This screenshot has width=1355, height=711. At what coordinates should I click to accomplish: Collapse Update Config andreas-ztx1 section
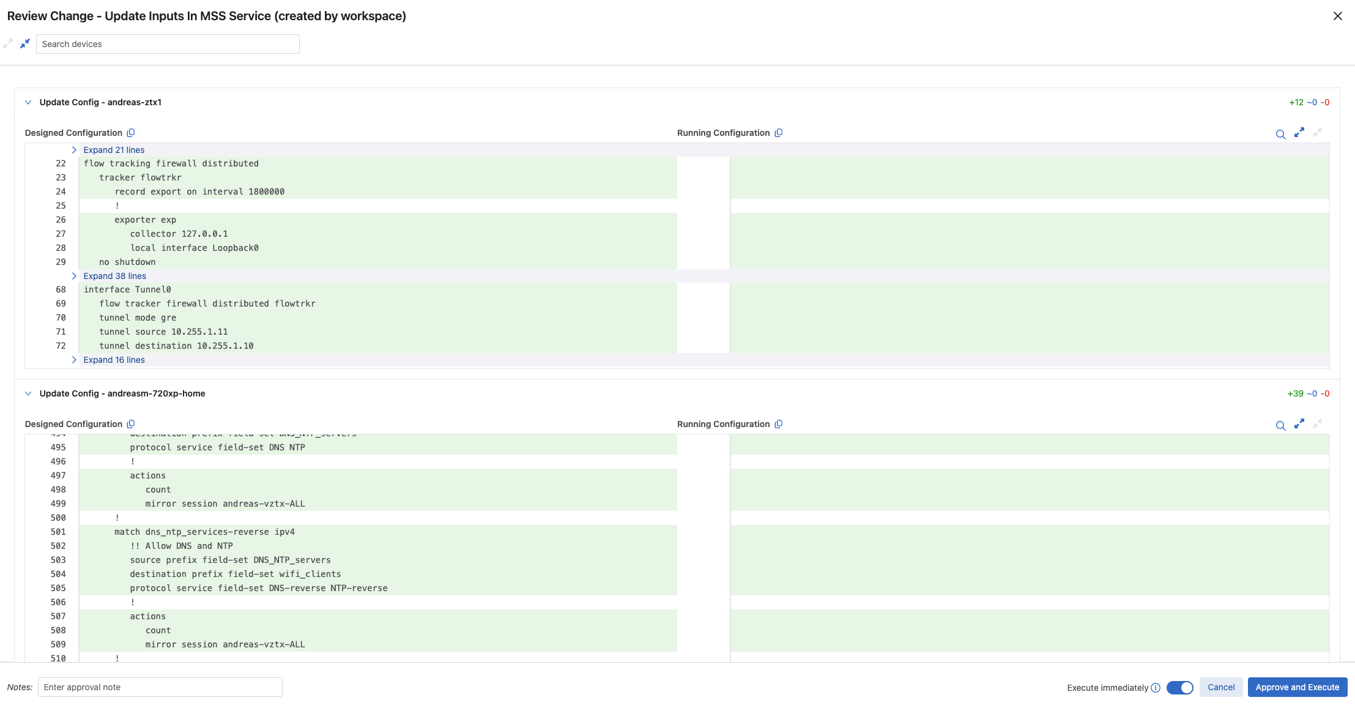tap(28, 102)
